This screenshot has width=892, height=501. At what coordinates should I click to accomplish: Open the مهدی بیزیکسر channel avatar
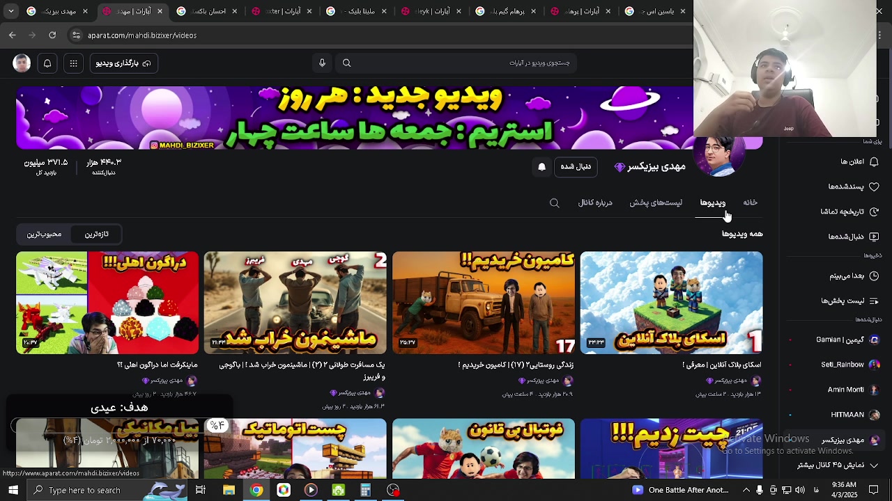[x=718, y=154]
